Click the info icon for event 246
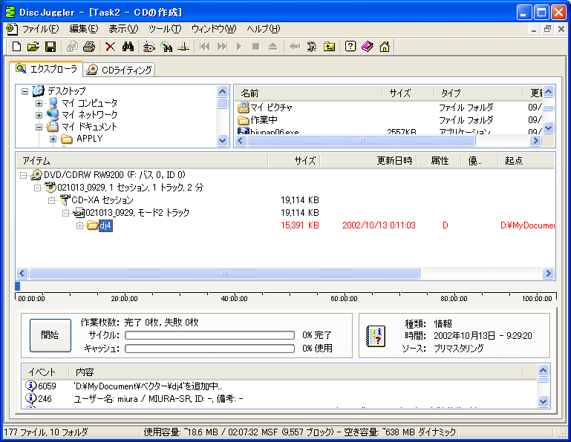The height and width of the screenshot is (442, 571). (31, 399)
